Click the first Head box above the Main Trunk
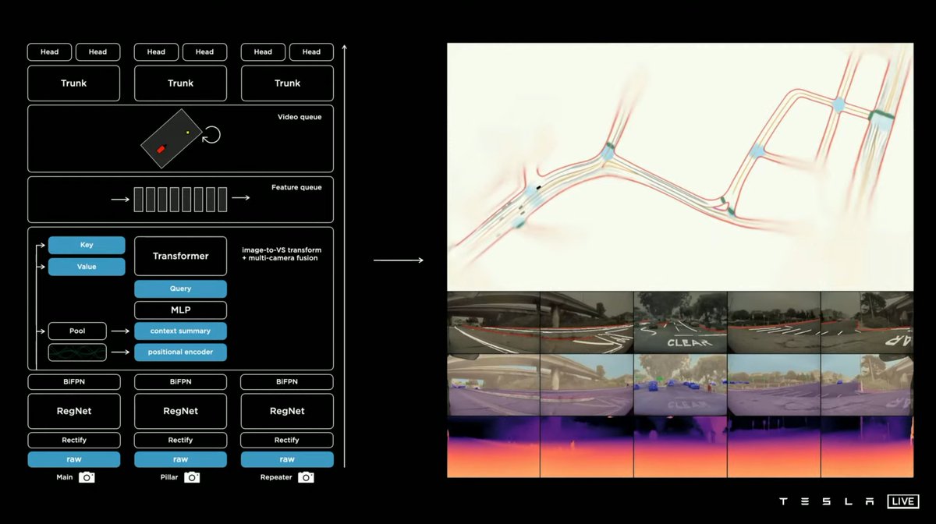Viewport: 936px width, 524px height. 49,52
